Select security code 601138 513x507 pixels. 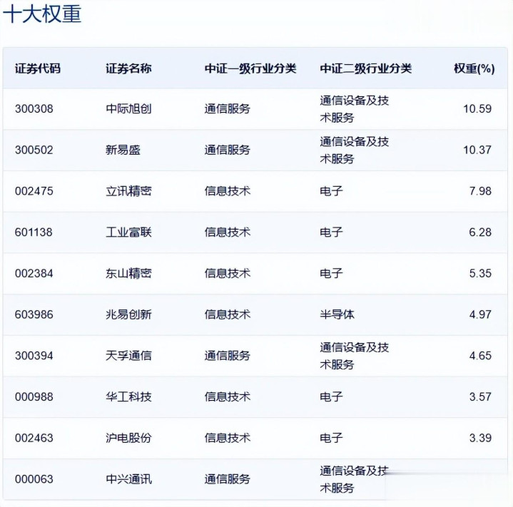pyautogui.click(x=34, y=232)
